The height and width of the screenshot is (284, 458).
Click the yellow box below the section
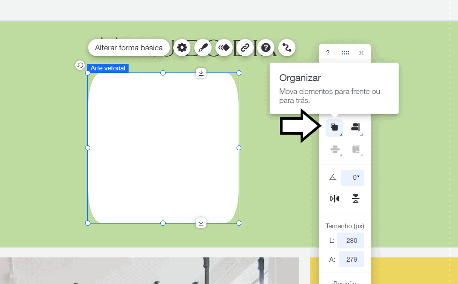414,271
